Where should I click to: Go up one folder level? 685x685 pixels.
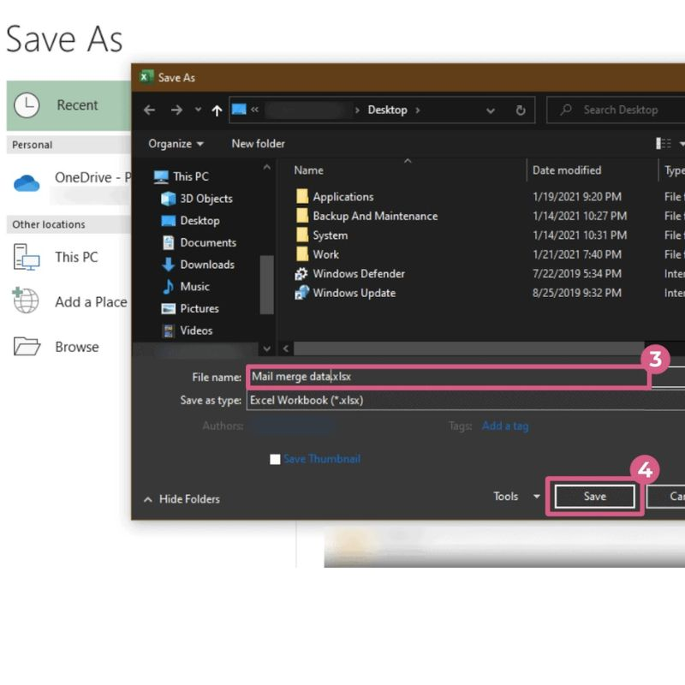(217, 110)
